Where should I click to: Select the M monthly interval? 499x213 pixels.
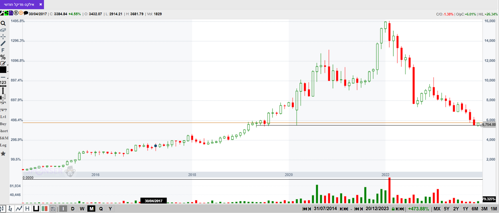(92, 209)
